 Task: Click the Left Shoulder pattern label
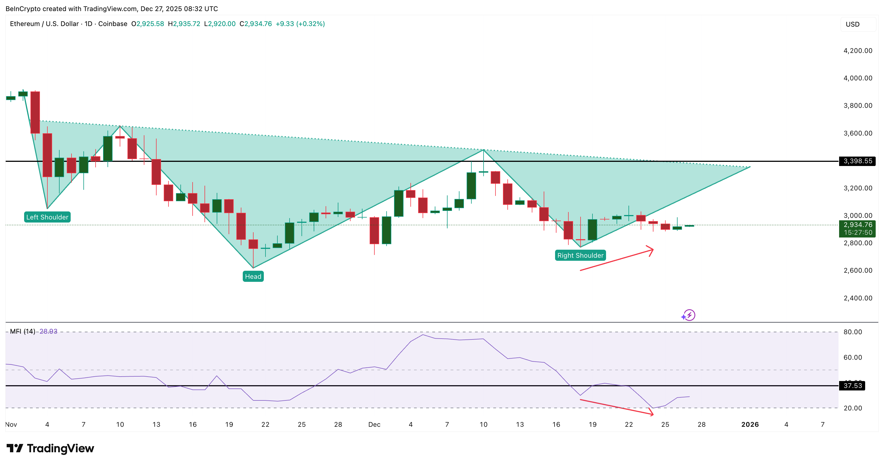click(x=47, y=217)
